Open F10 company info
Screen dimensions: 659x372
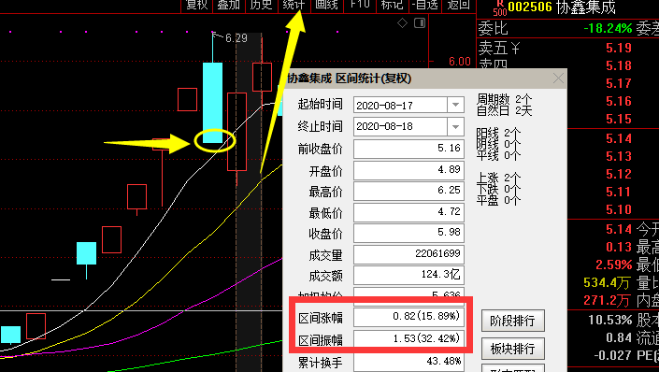tap(360, 5)
